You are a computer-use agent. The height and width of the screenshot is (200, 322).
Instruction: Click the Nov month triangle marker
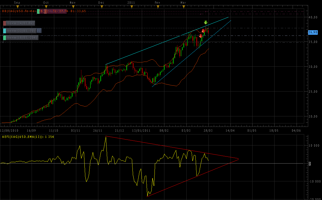(x=73, y=6)
